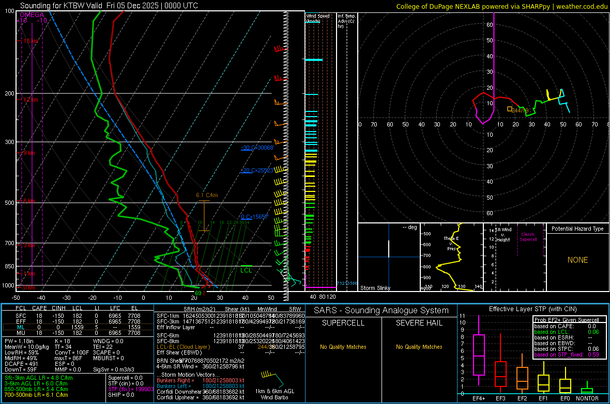
Task: Click the 244/19 label on the hodograph
Action: [520, 110]
